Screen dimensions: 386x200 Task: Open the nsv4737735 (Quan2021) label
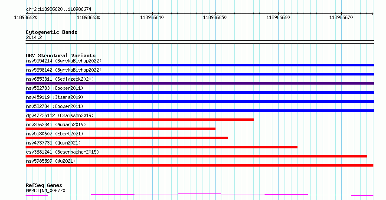(x=53, y=143)
